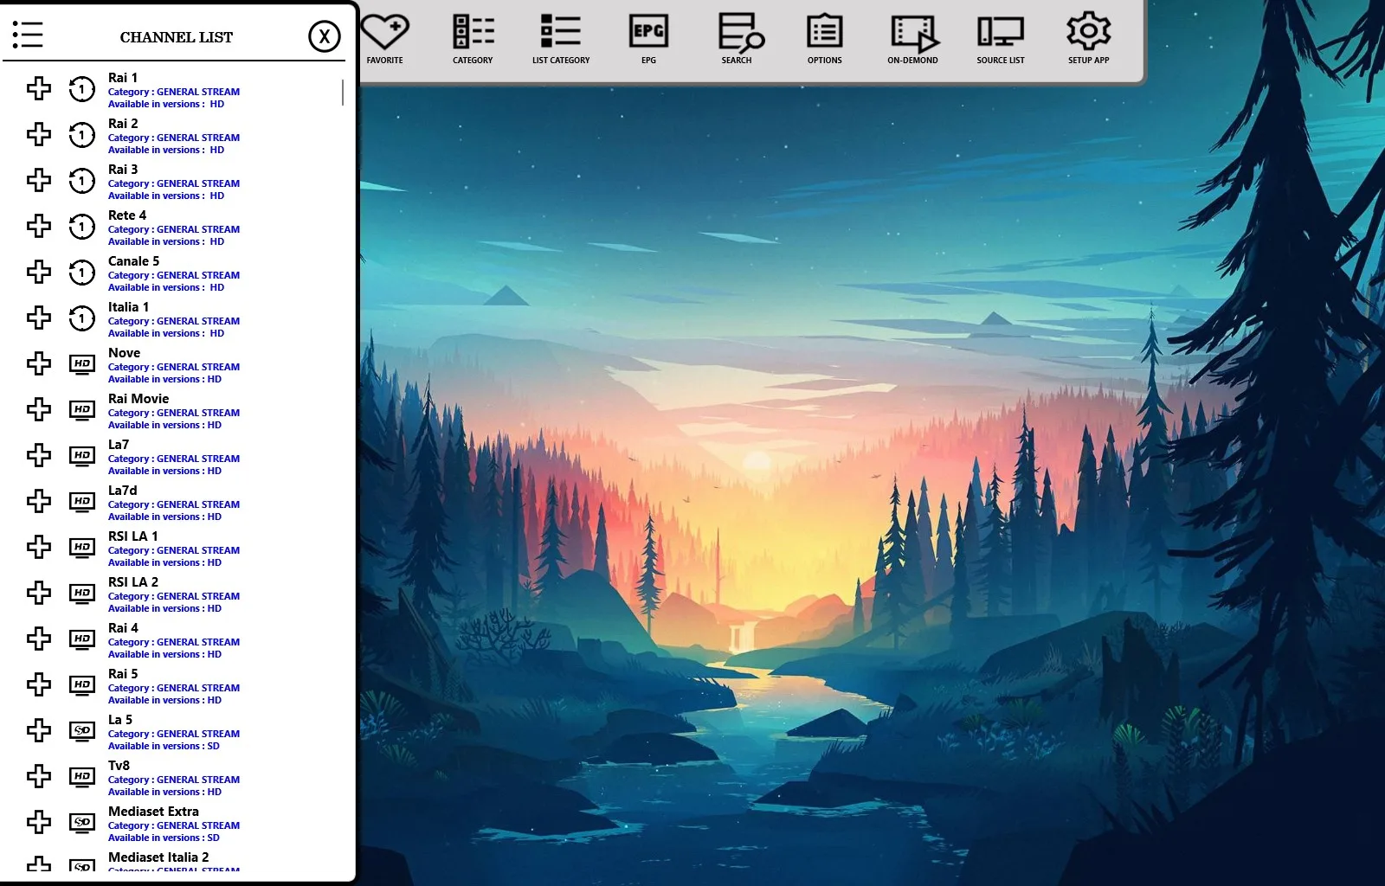Select the Italia 1 channel name
This screenshot has width=1385, height=886.
coord(128,307)
